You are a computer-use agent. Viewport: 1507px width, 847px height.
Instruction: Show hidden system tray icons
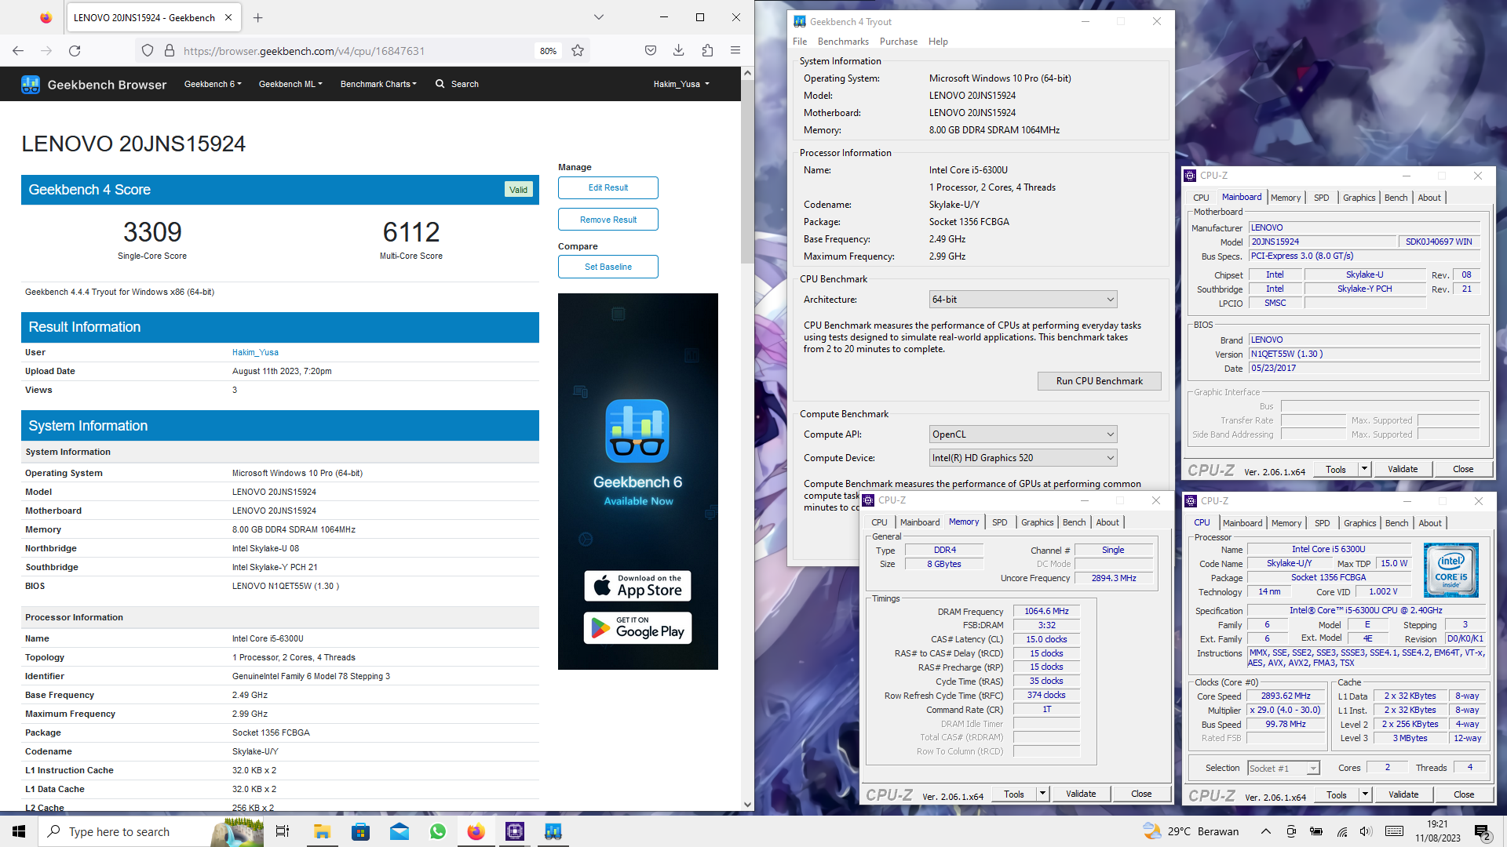tap(1265, 831)
